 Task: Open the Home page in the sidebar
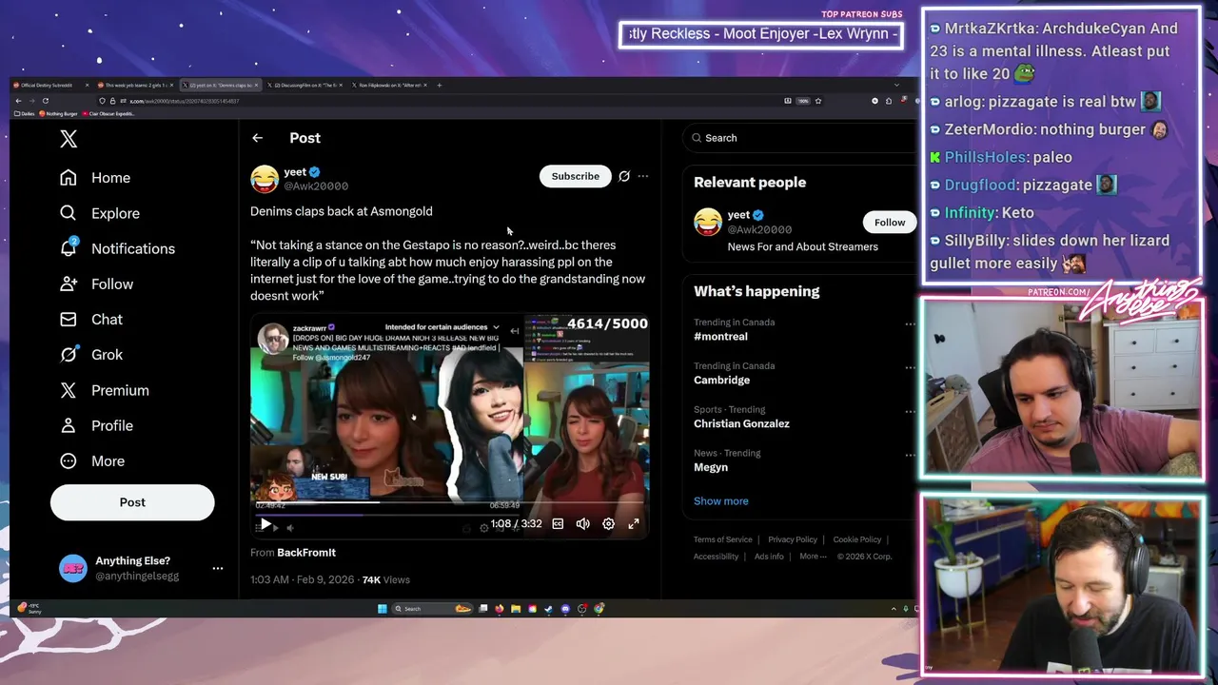(95, 178)
